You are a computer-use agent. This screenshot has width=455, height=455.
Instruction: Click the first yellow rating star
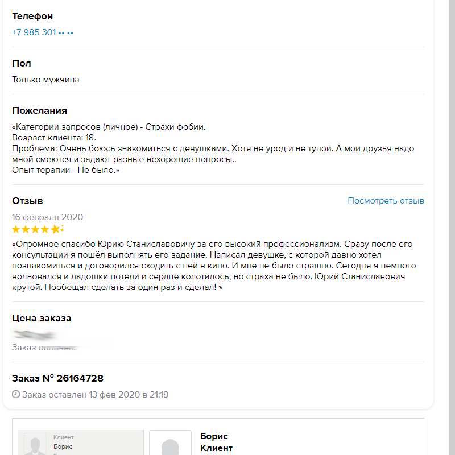point(16,230)
